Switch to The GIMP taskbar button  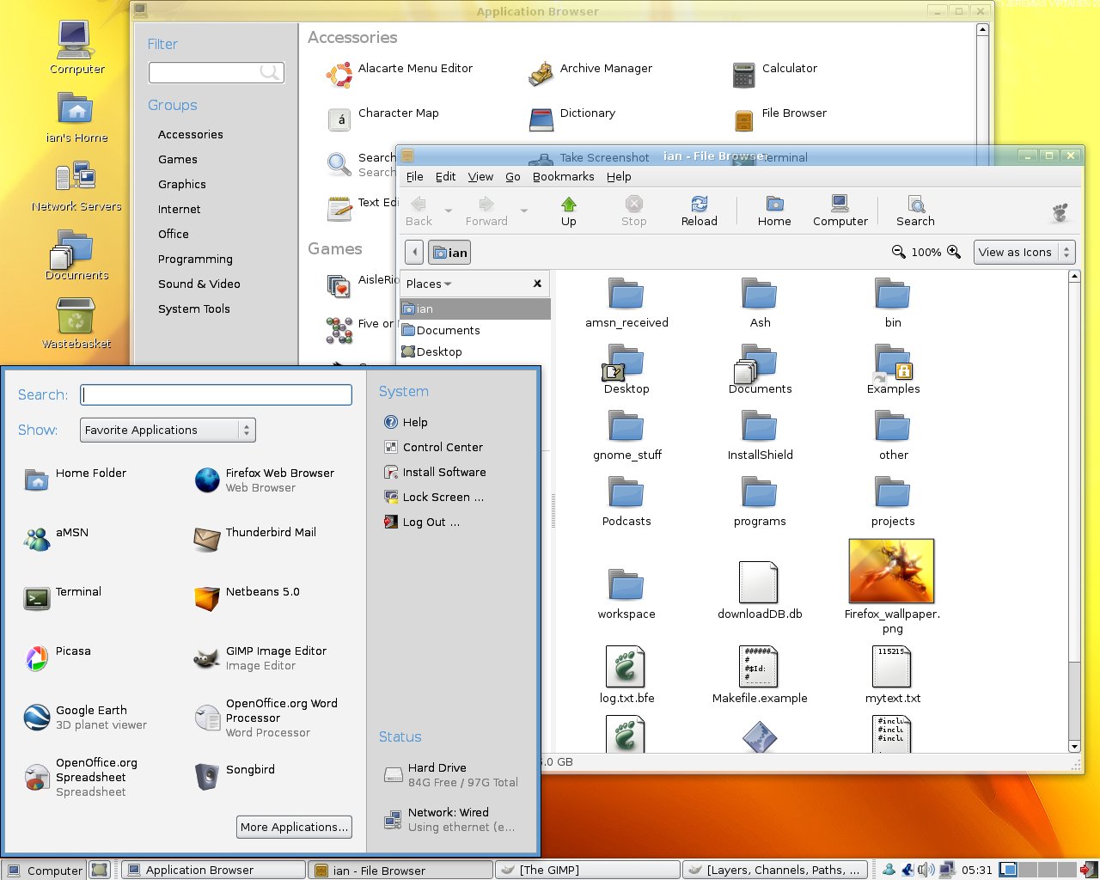pyautogui.click(x=587, y=870)
